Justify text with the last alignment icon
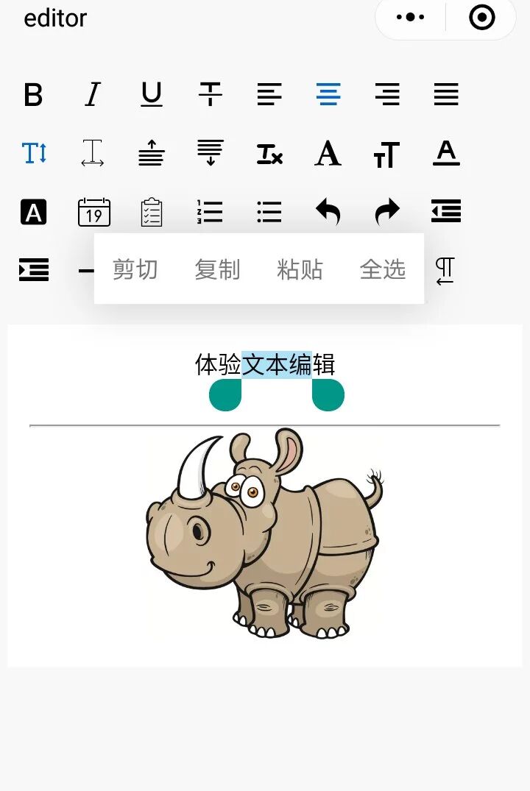The height and width of the screenshot is (791, 530). coord(446,94)
